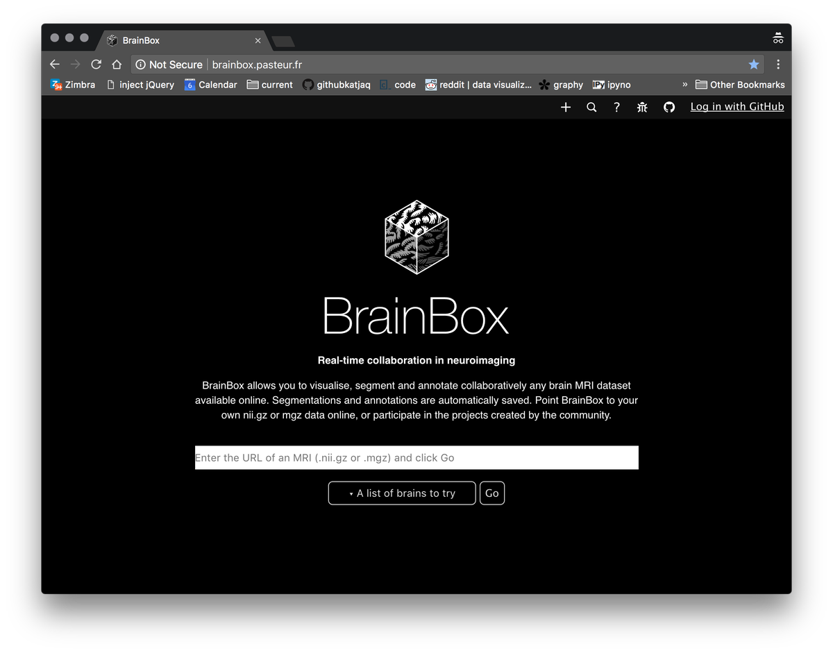Image resolution: width=833 pixels, height=653 pixels.
Task: Click the 'Real-time collaboration in neuroimaging' tagline
Action: point(416,360)
